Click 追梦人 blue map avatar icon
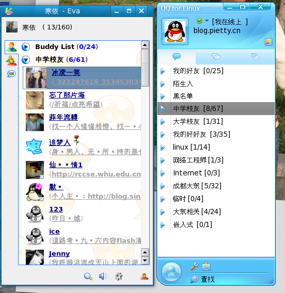 [34, 146]
